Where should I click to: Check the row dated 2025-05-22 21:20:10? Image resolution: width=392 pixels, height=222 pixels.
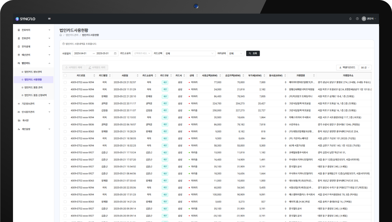(x=65, y=96)
